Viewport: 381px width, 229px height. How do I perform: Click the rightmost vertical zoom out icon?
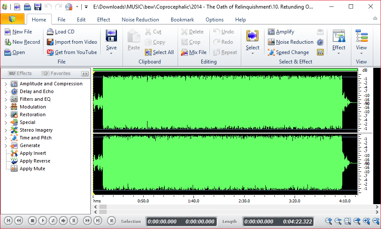[376, 221]
